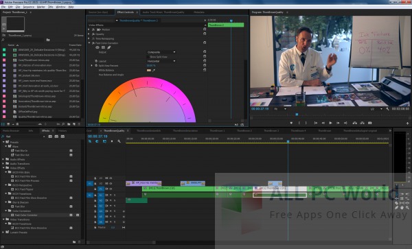Image resolution: width=412 pixels, height=249 pixels.
Task: Select the ellipse mask tool under Fast Color Corrector
Action: 98,47
